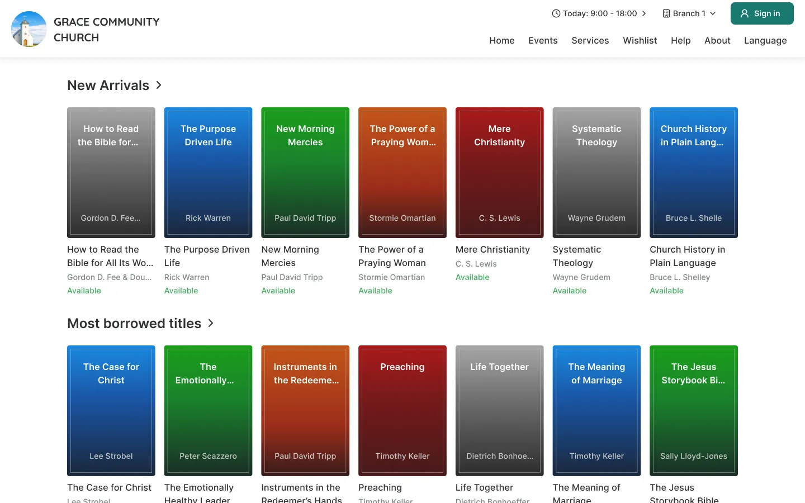Click 'The Meaning of Marriage' title below cover
Image resolution: width=805 pixels, height=503 pixels.
[x=586, y=493]
